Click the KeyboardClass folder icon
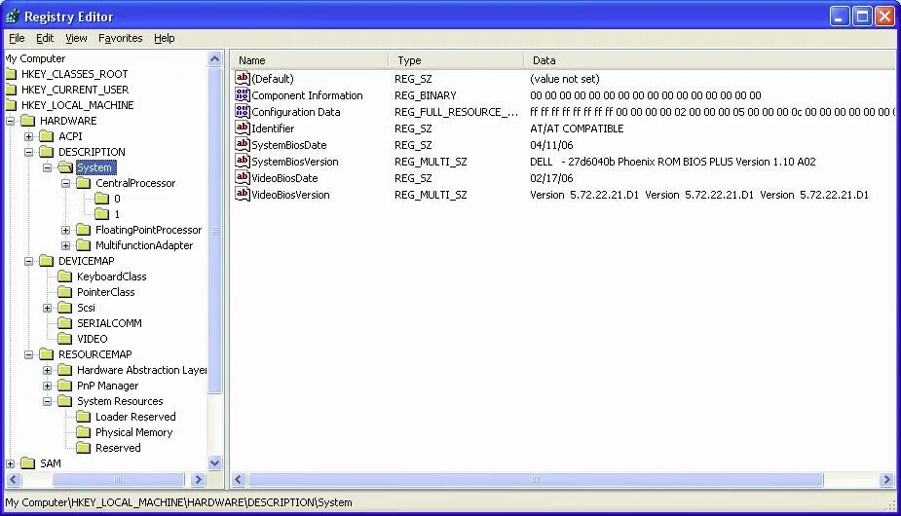This screenshot has width=901, height=516. (65, 276)
